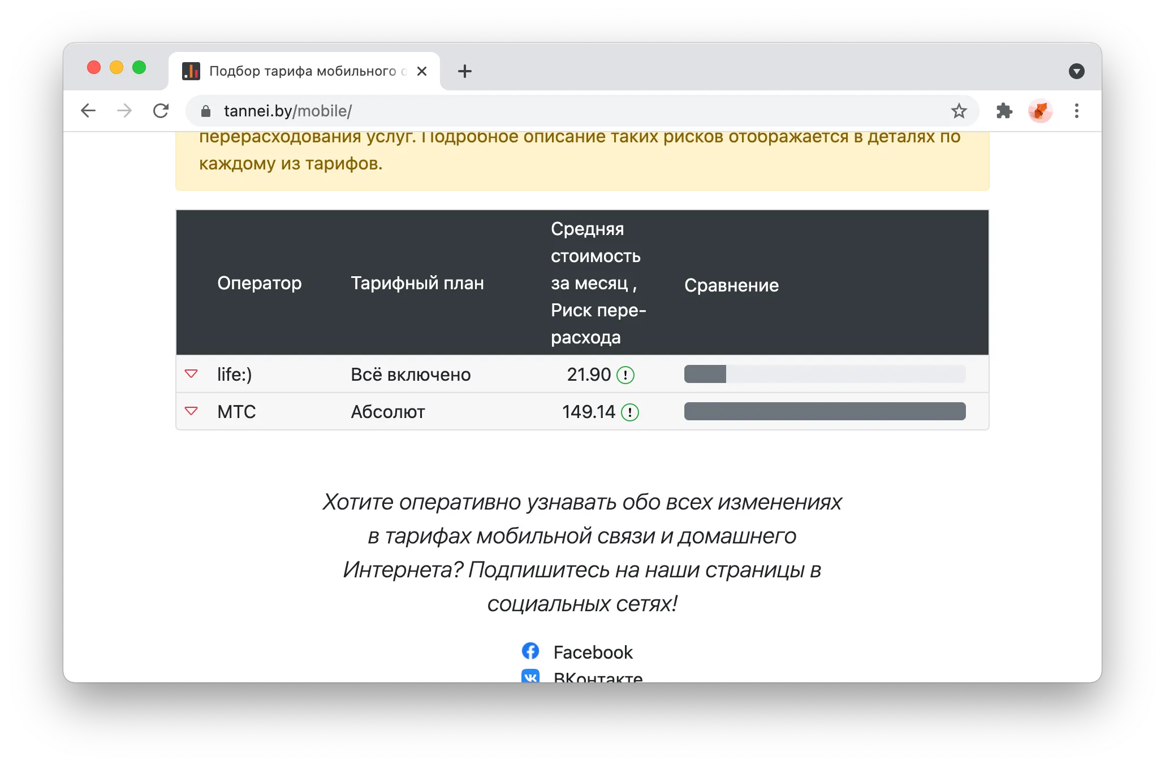Click the browser forward arrow
This screenshot has width=1165, height=766.
click(124, 111)
